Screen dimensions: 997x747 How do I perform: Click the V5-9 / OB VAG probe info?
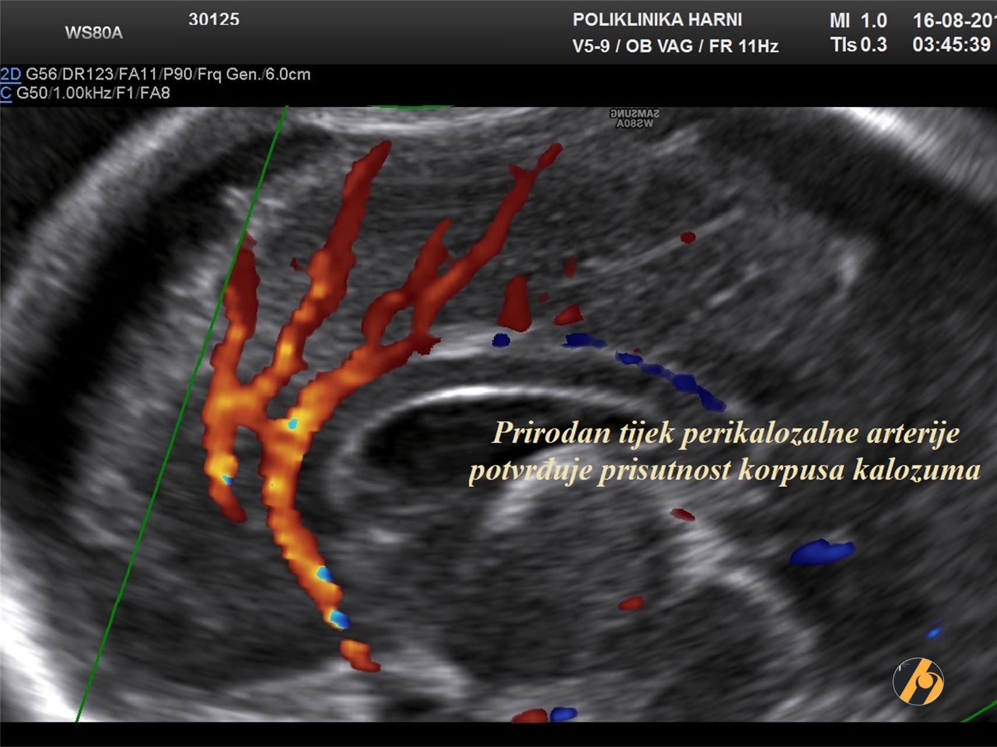(x=675, y=46)
